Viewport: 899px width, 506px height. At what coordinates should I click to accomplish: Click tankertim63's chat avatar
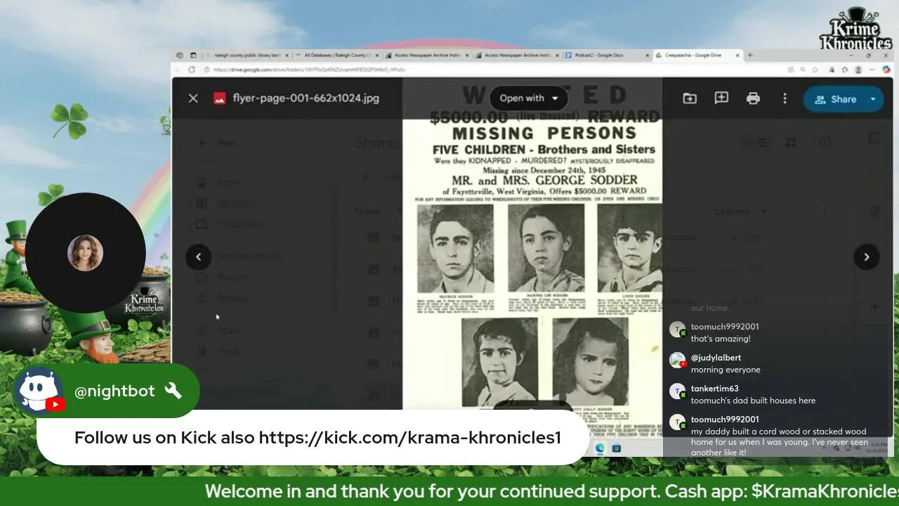click(x=677, y=391)
